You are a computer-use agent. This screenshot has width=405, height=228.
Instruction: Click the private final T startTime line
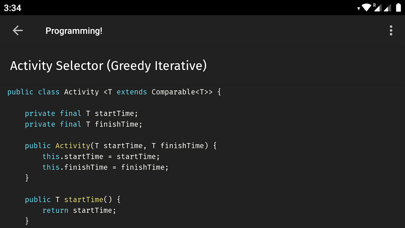coord(81,113)
